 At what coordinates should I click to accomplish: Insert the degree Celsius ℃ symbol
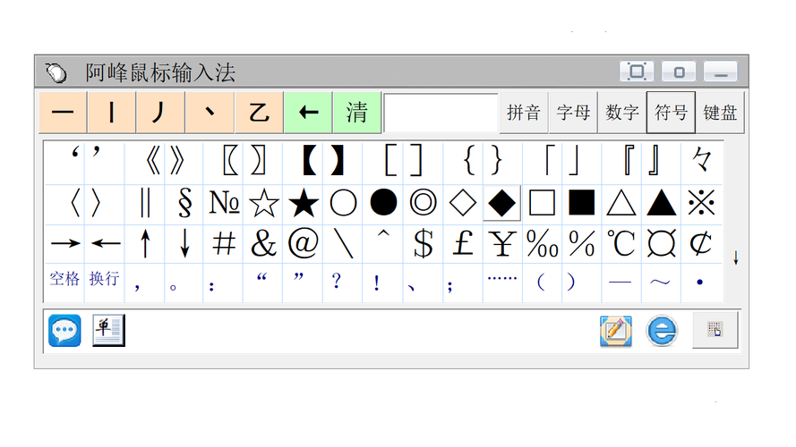[621, 244]
